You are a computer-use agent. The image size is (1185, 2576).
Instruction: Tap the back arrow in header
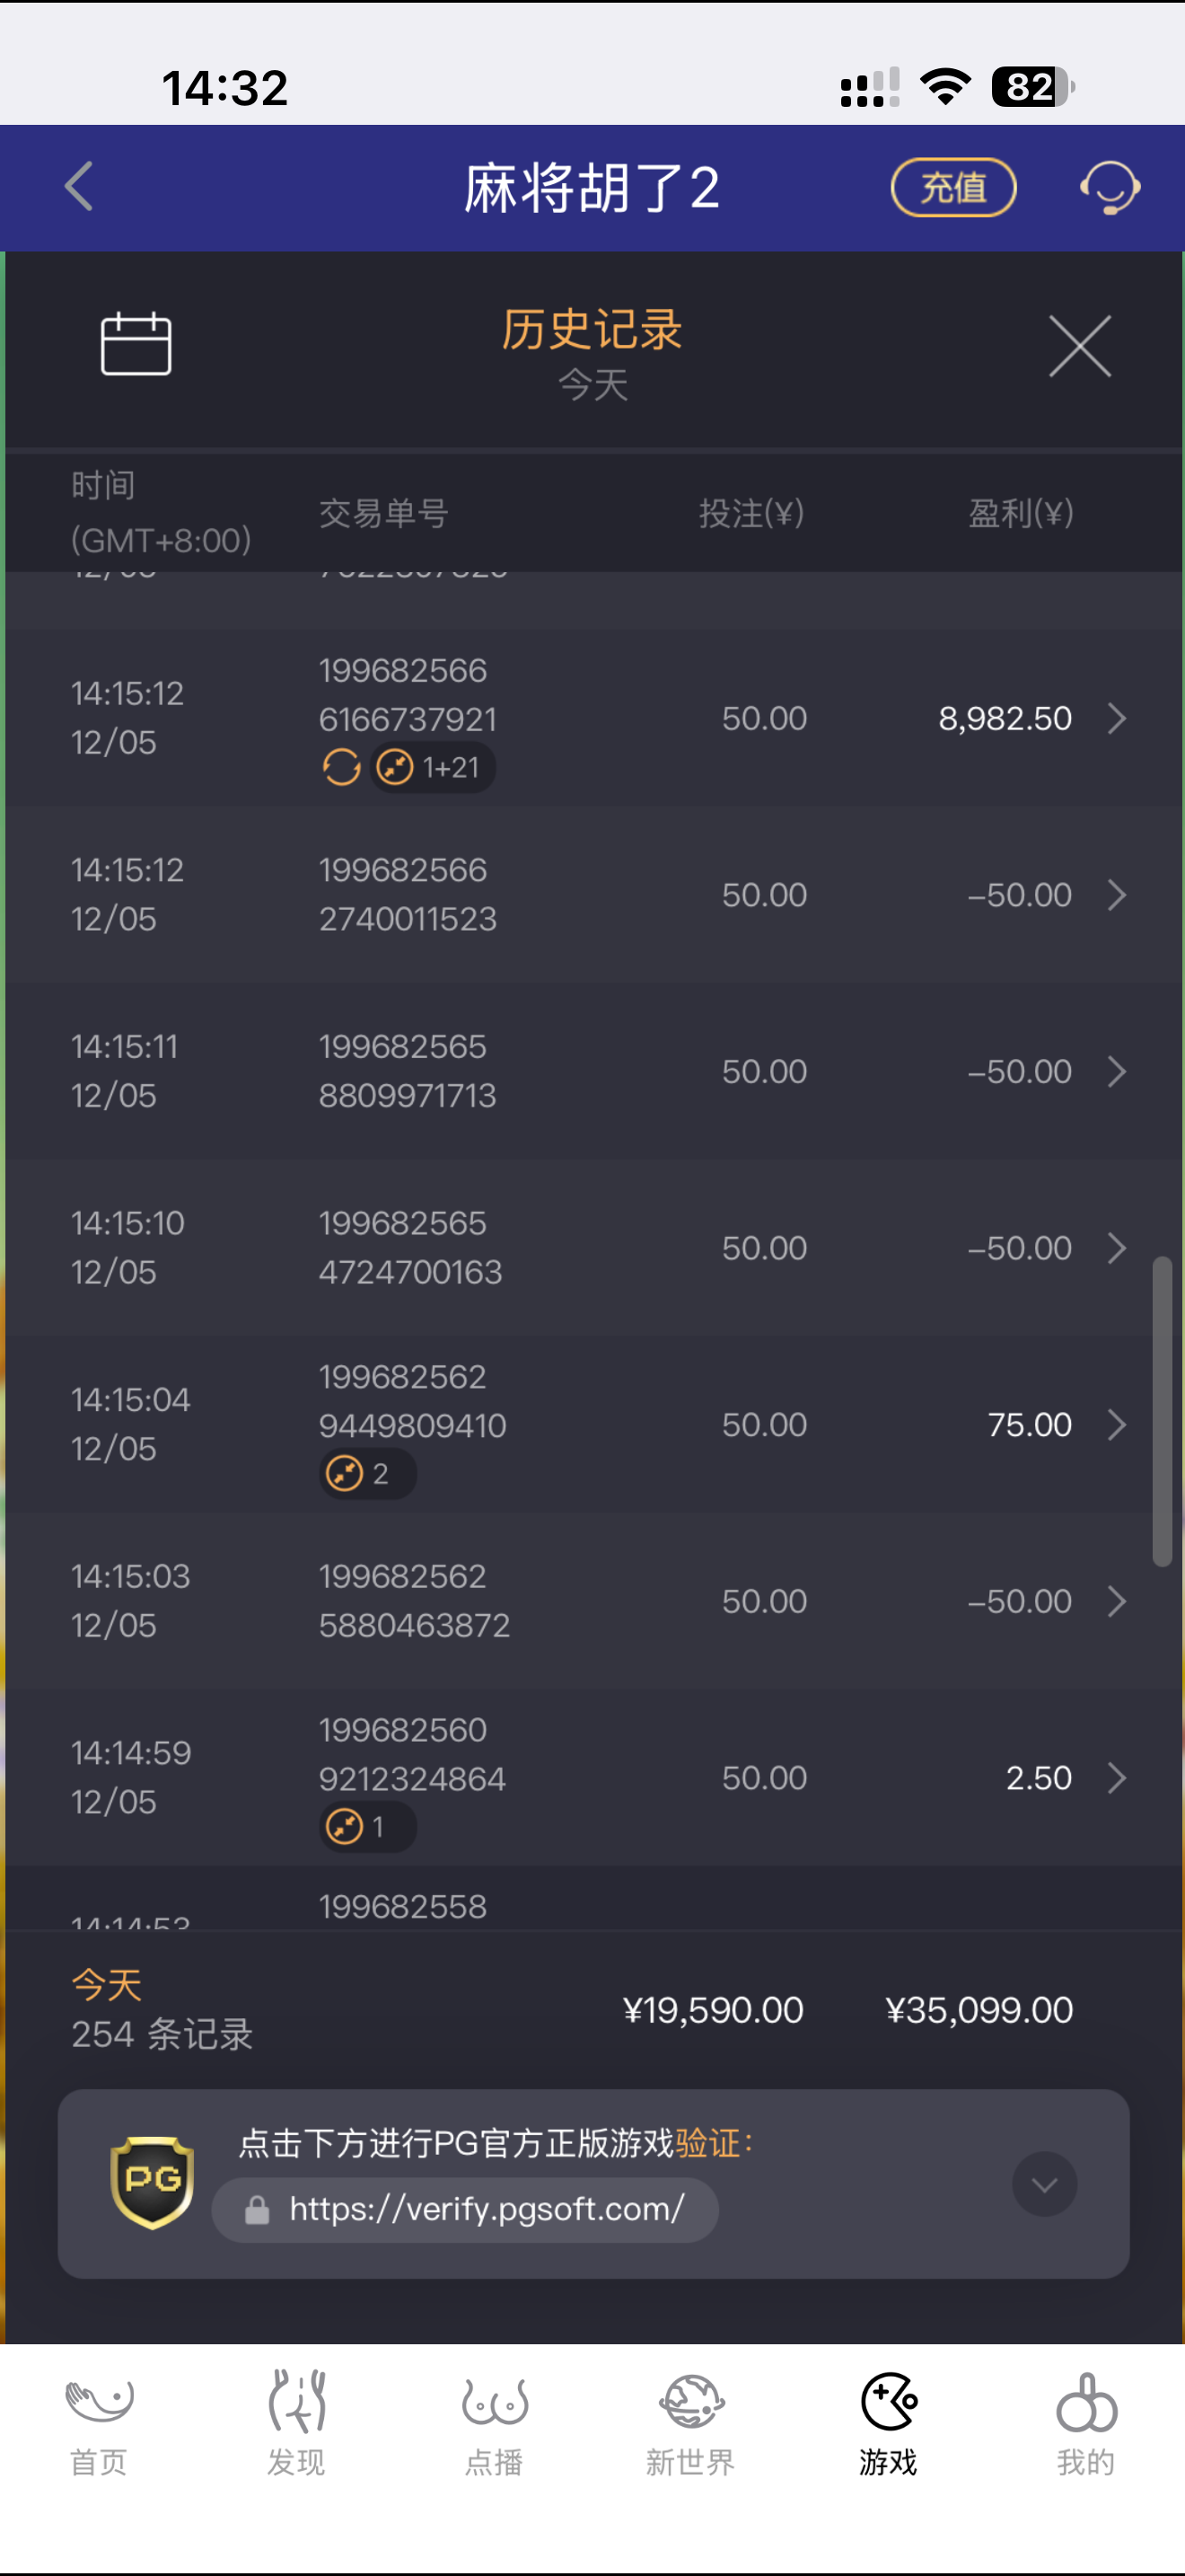pyautogui.click(x=79, y=186)
